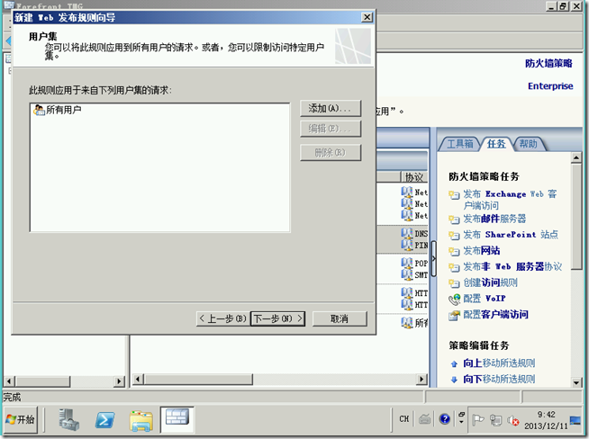This screenshot has width=589, height=439.
Task: Switch to the 任务 tab
Action: click(x=496, y=144)
